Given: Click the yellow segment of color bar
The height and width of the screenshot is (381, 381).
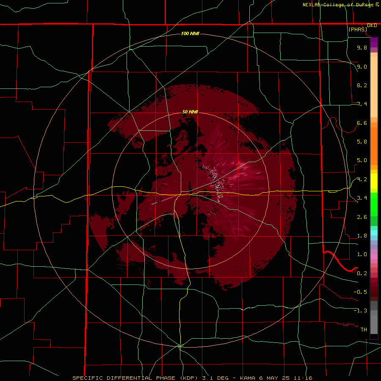Looking at the screenshot, I should (x=374, y=181).
